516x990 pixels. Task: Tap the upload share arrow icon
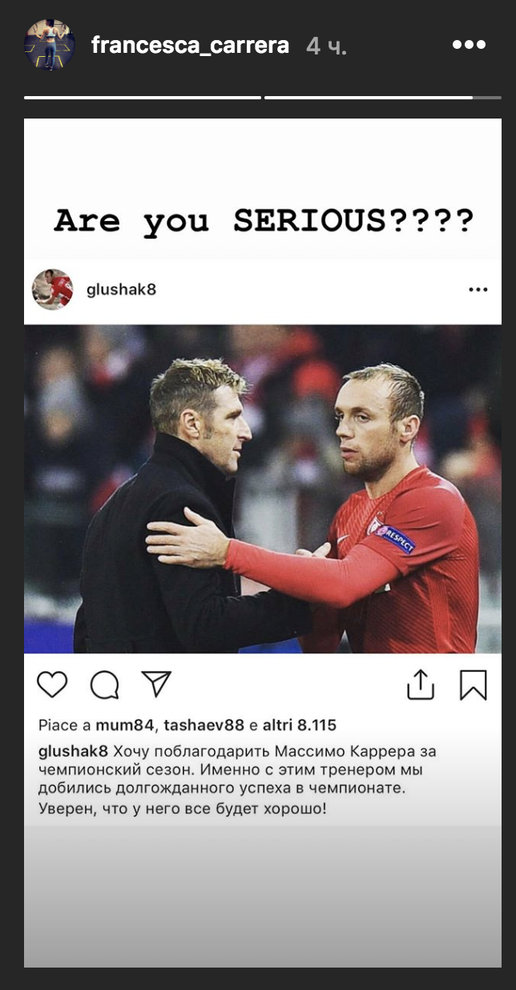pos(421,684)
